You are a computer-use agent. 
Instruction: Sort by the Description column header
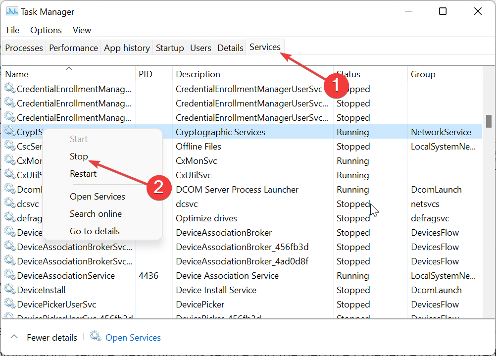pos(253,74)
